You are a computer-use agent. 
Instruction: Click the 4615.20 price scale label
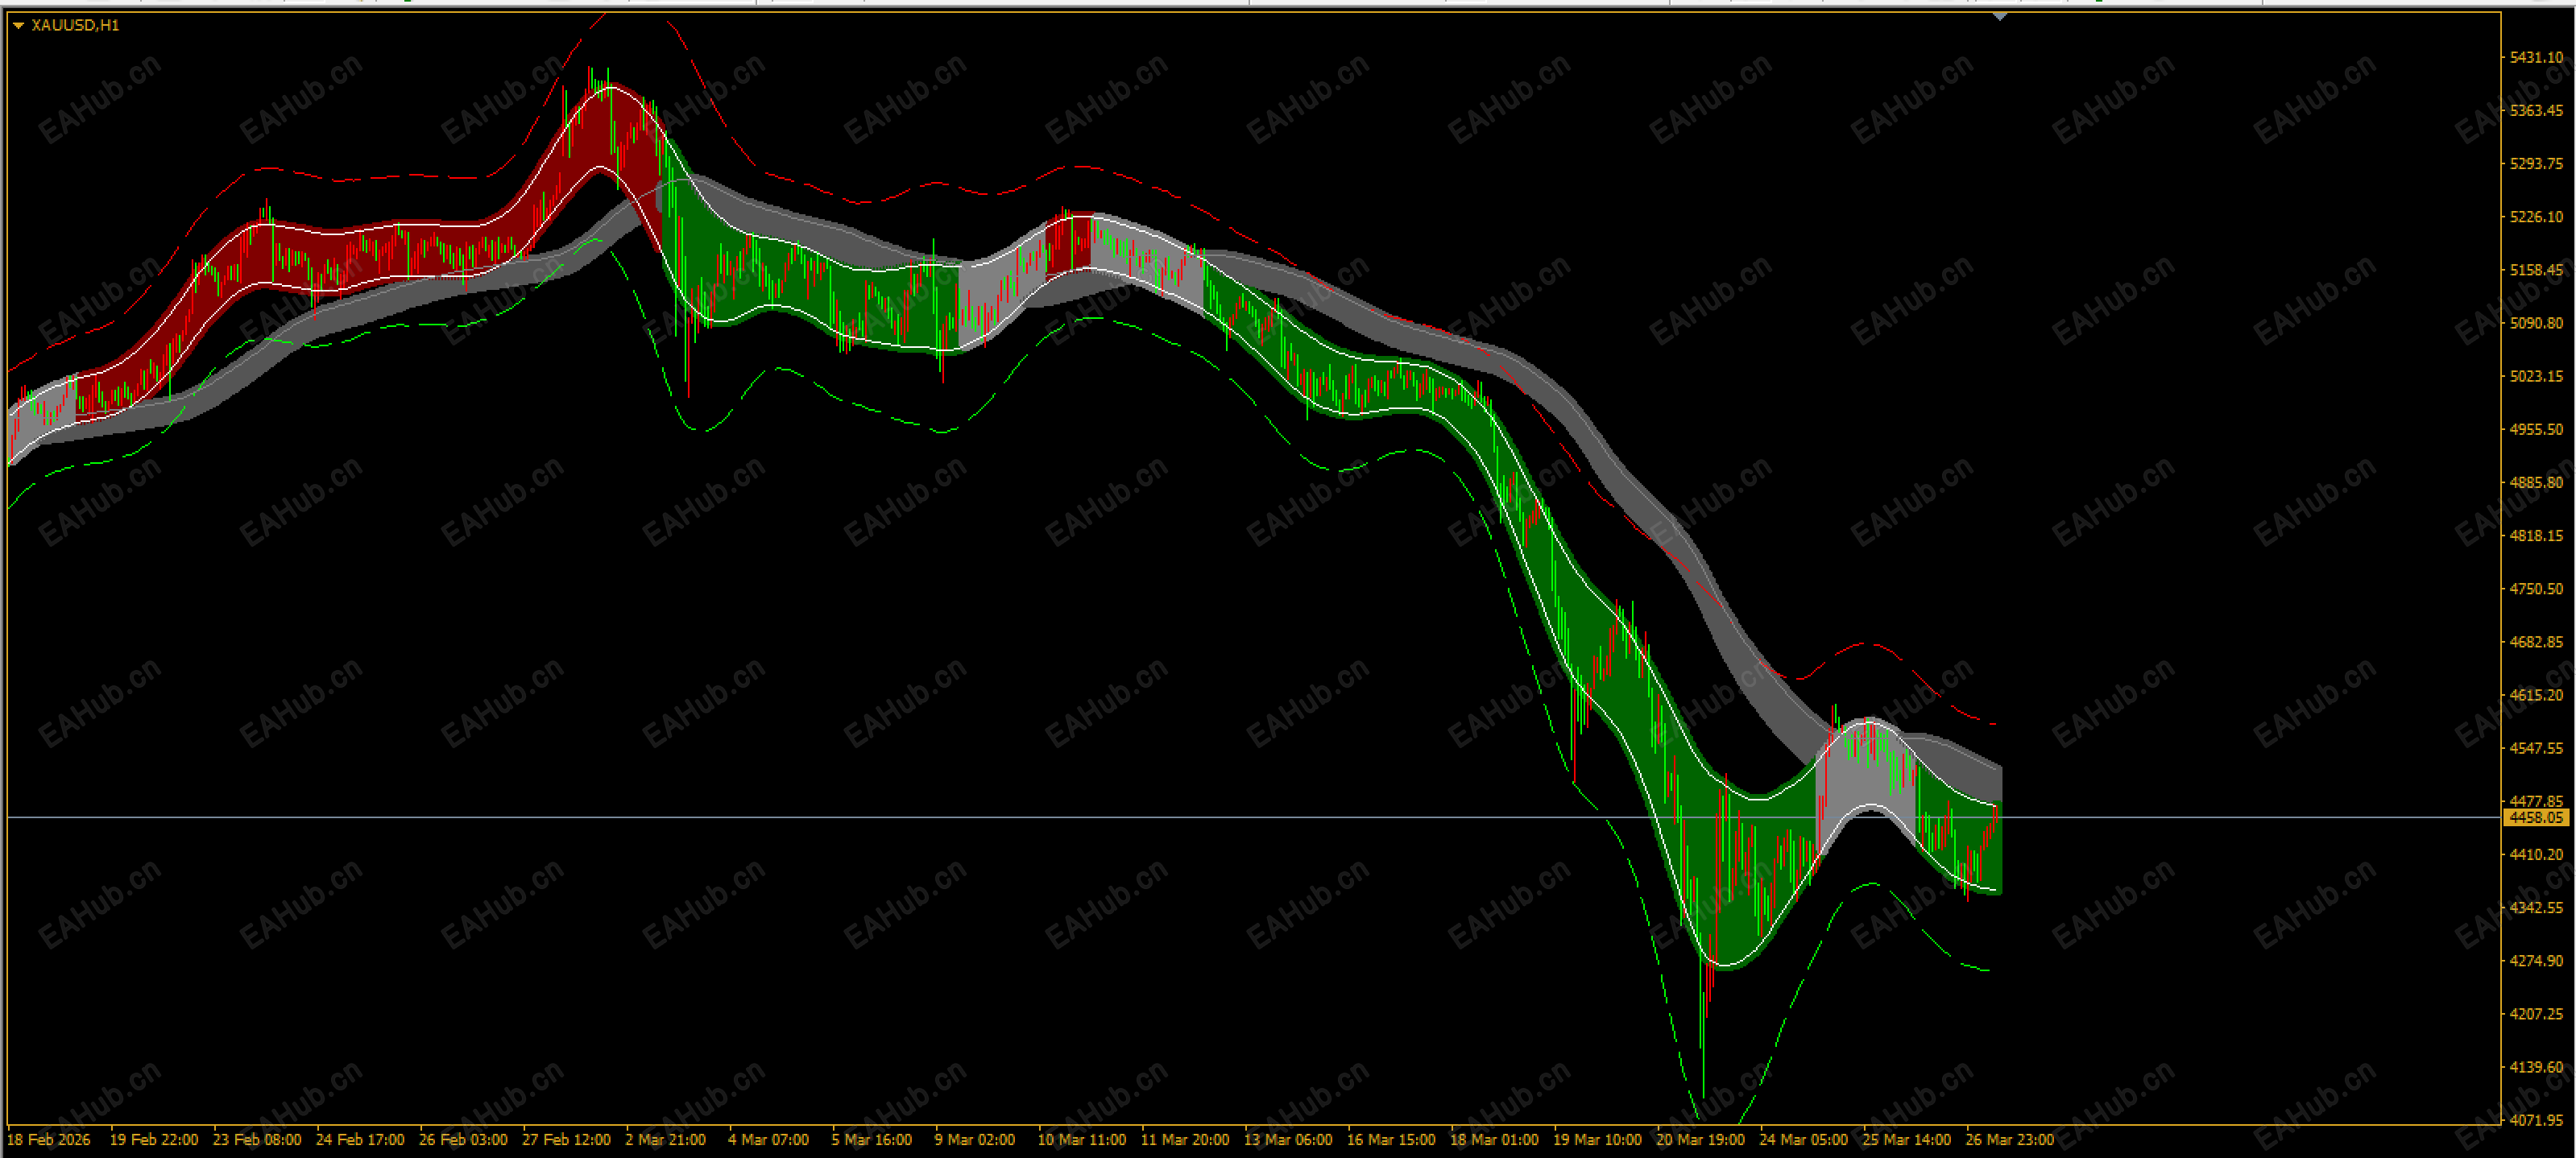click(2536, 695)
